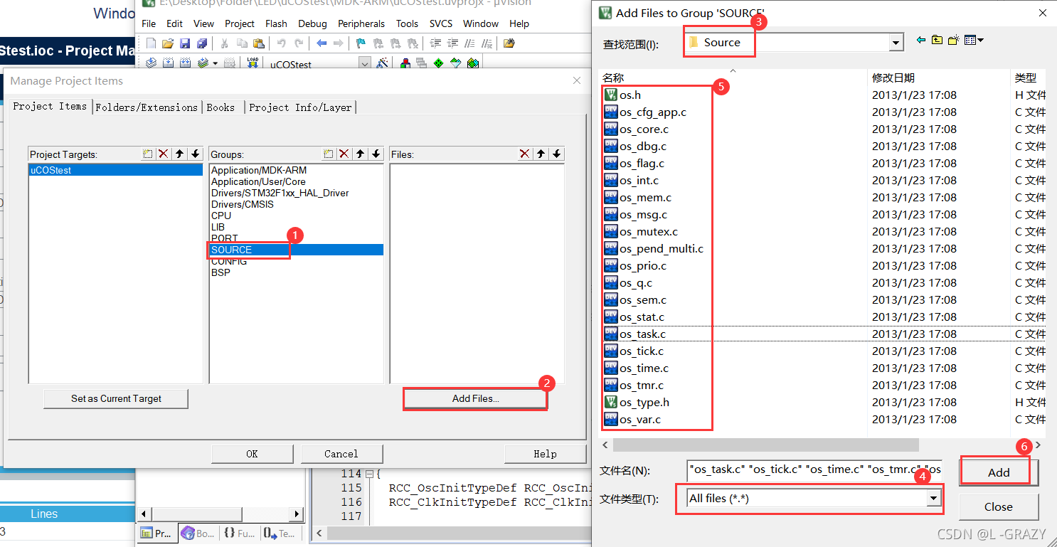Click the file name input field

click(x=814, y=470)
